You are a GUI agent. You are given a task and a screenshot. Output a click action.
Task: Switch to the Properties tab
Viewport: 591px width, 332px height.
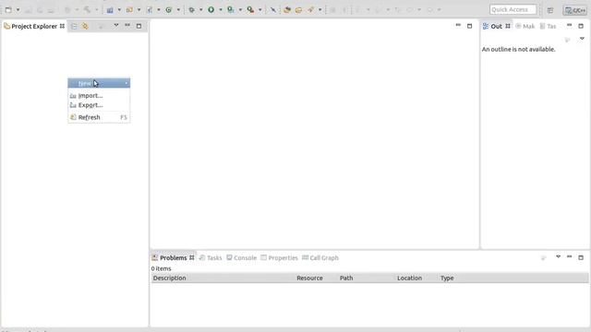coord(279,258)
